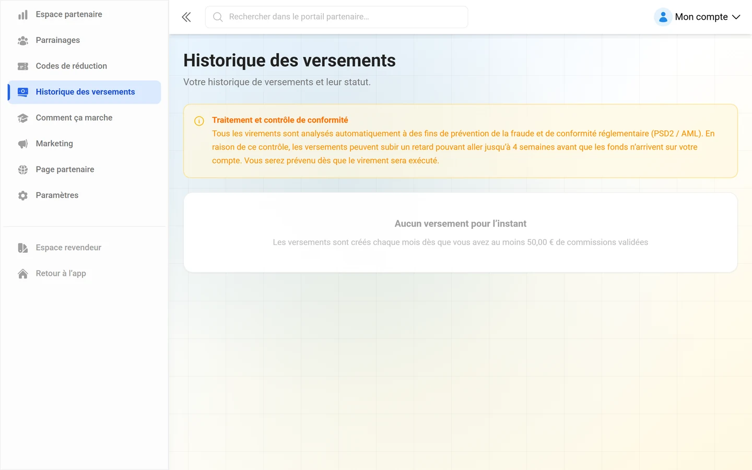Viewport: 752px width, 470px height.
Task: Open the Espace partenaire menu item
Action: click(84, 15)
